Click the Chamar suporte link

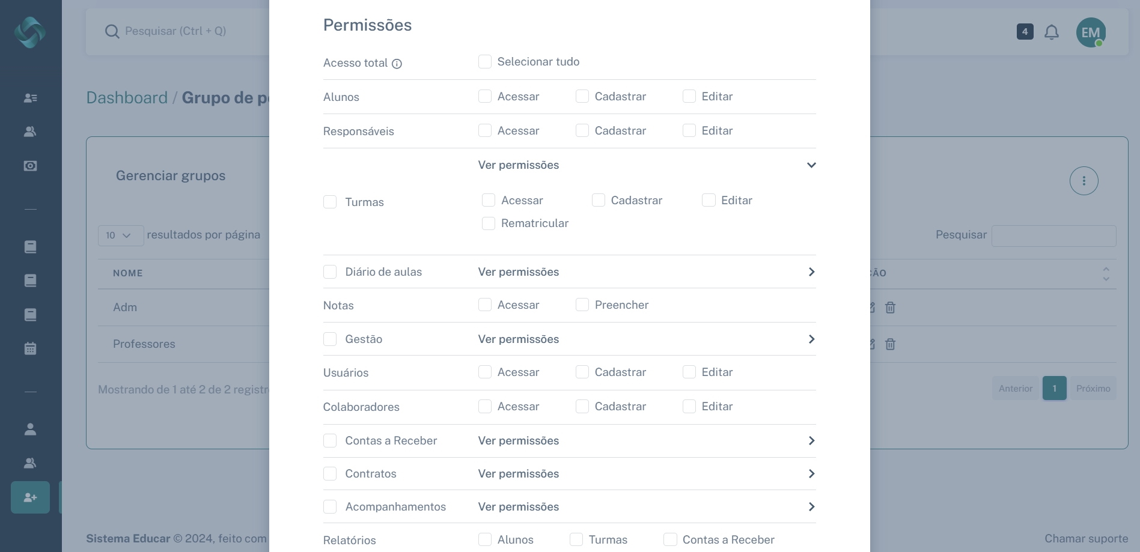point(1086,538)
